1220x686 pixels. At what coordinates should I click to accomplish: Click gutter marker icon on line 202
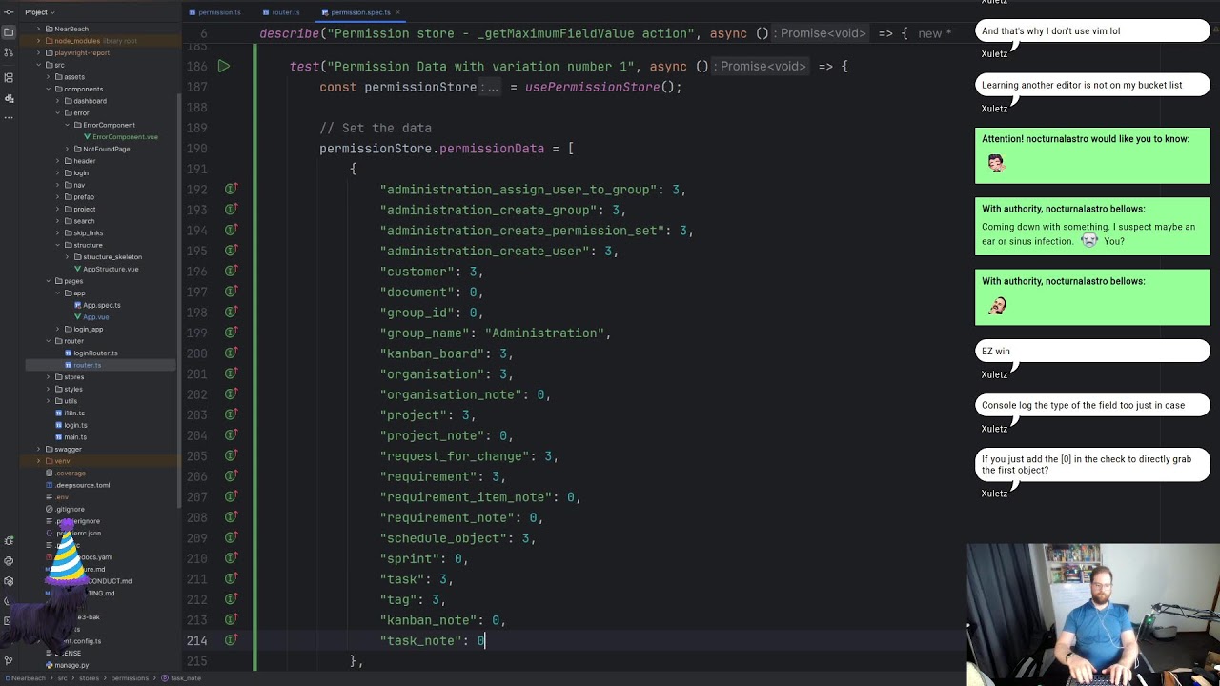pos(231,394)
